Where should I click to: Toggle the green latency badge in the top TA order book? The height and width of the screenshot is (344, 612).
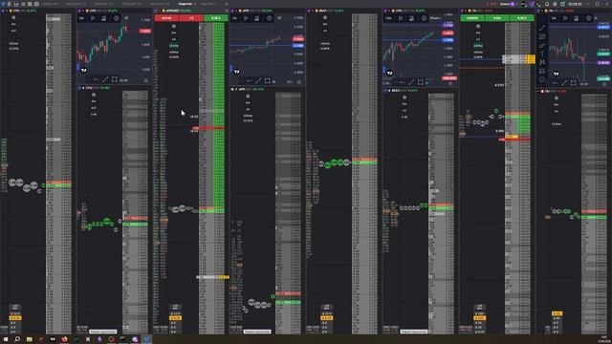click(478, 46)
